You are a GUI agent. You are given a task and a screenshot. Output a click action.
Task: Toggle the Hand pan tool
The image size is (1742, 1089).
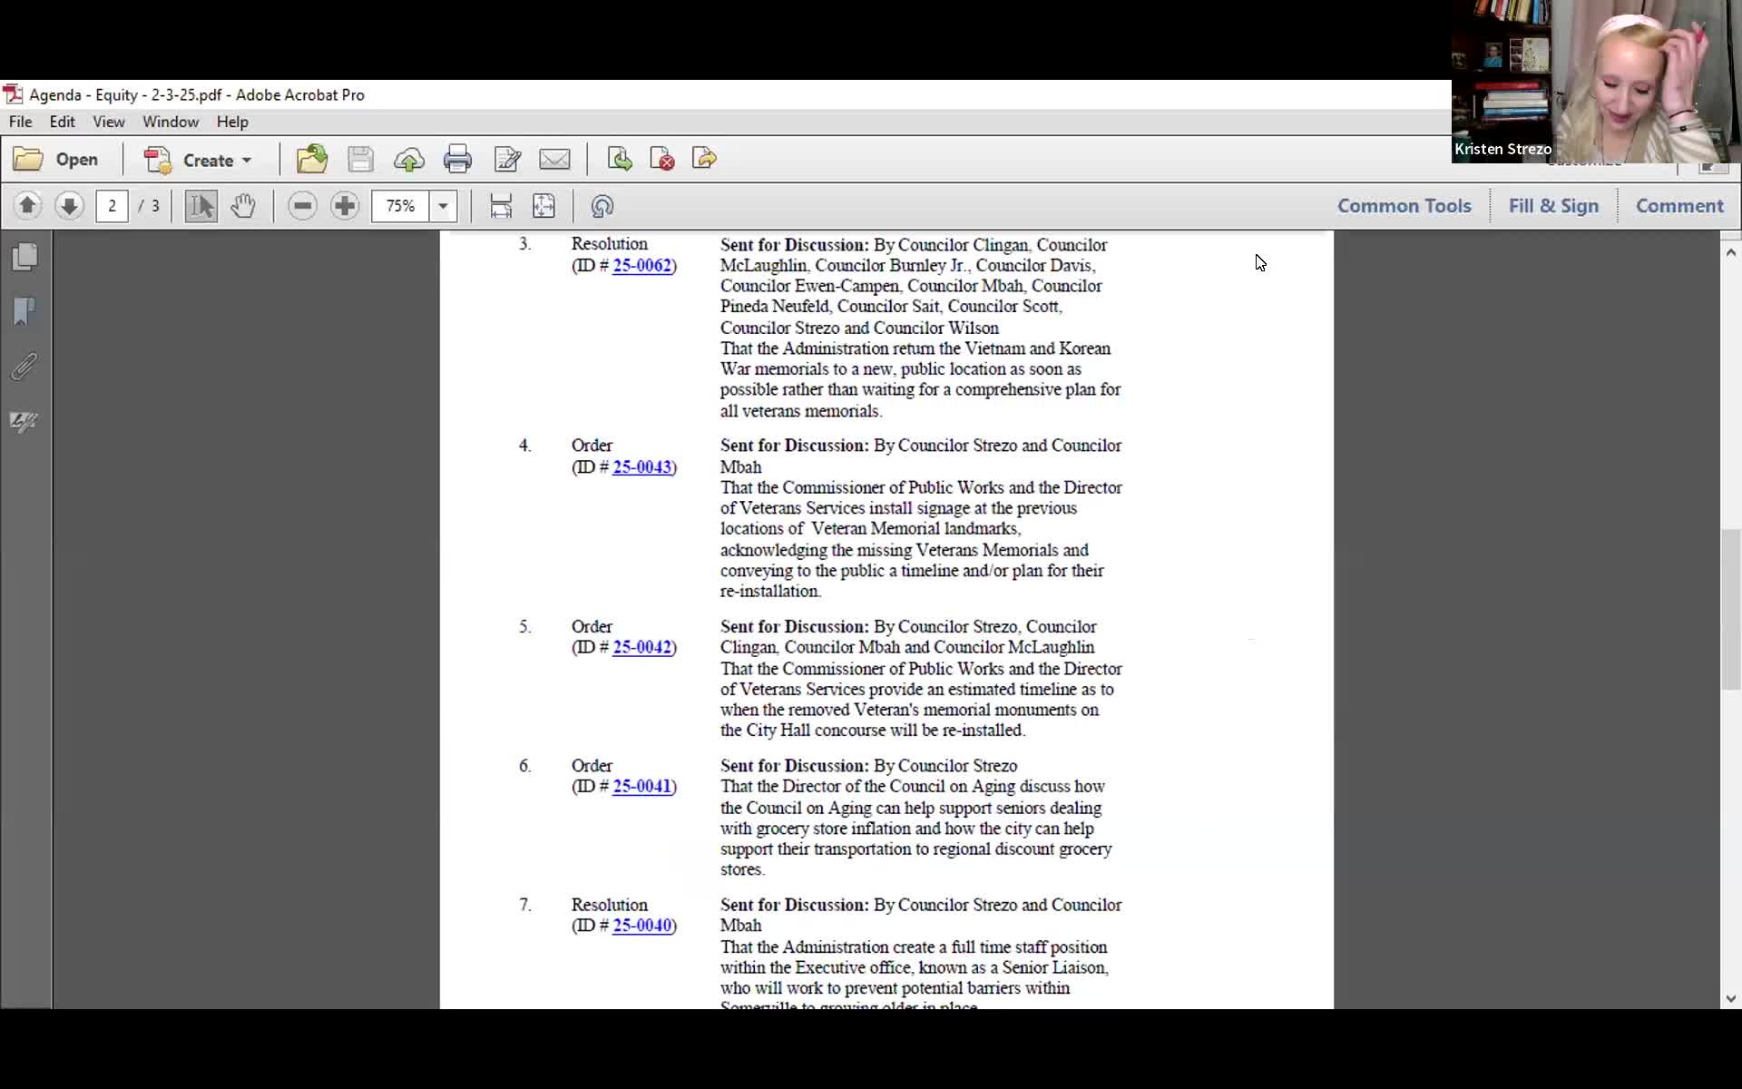tap(242, 206)
